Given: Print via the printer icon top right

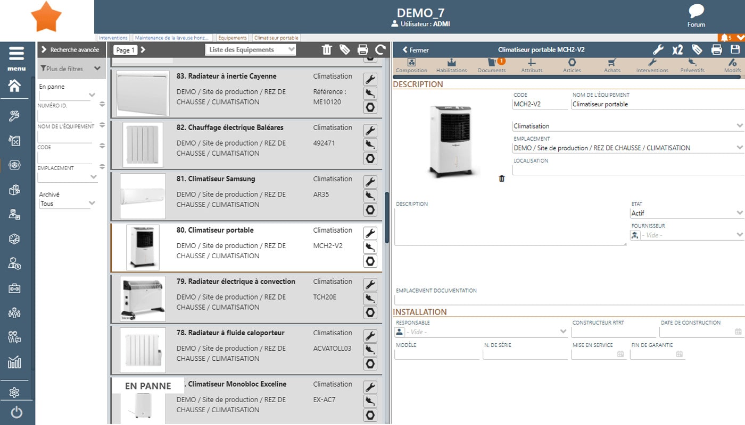Looking at the screenshot, I should (x=716, y=49).
